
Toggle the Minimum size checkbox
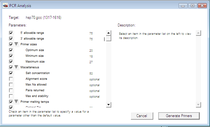point(11,56)
